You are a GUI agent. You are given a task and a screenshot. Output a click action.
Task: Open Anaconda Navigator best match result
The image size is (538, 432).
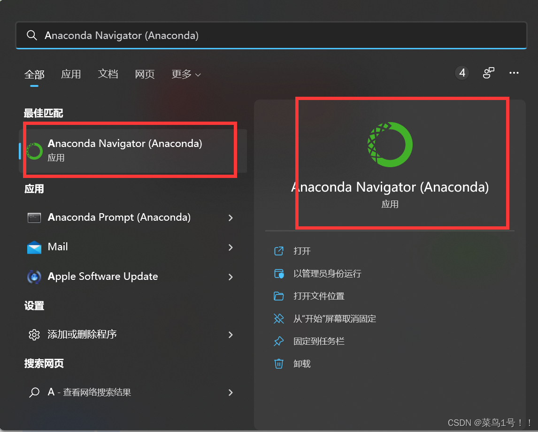tap(133, 151)
